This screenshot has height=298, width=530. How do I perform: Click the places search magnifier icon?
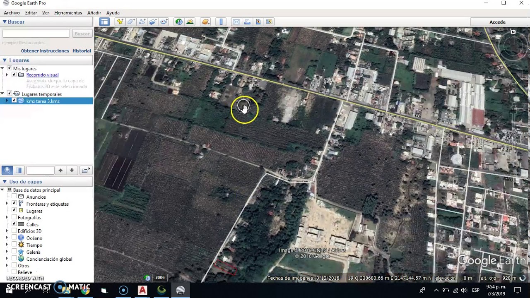7,170
